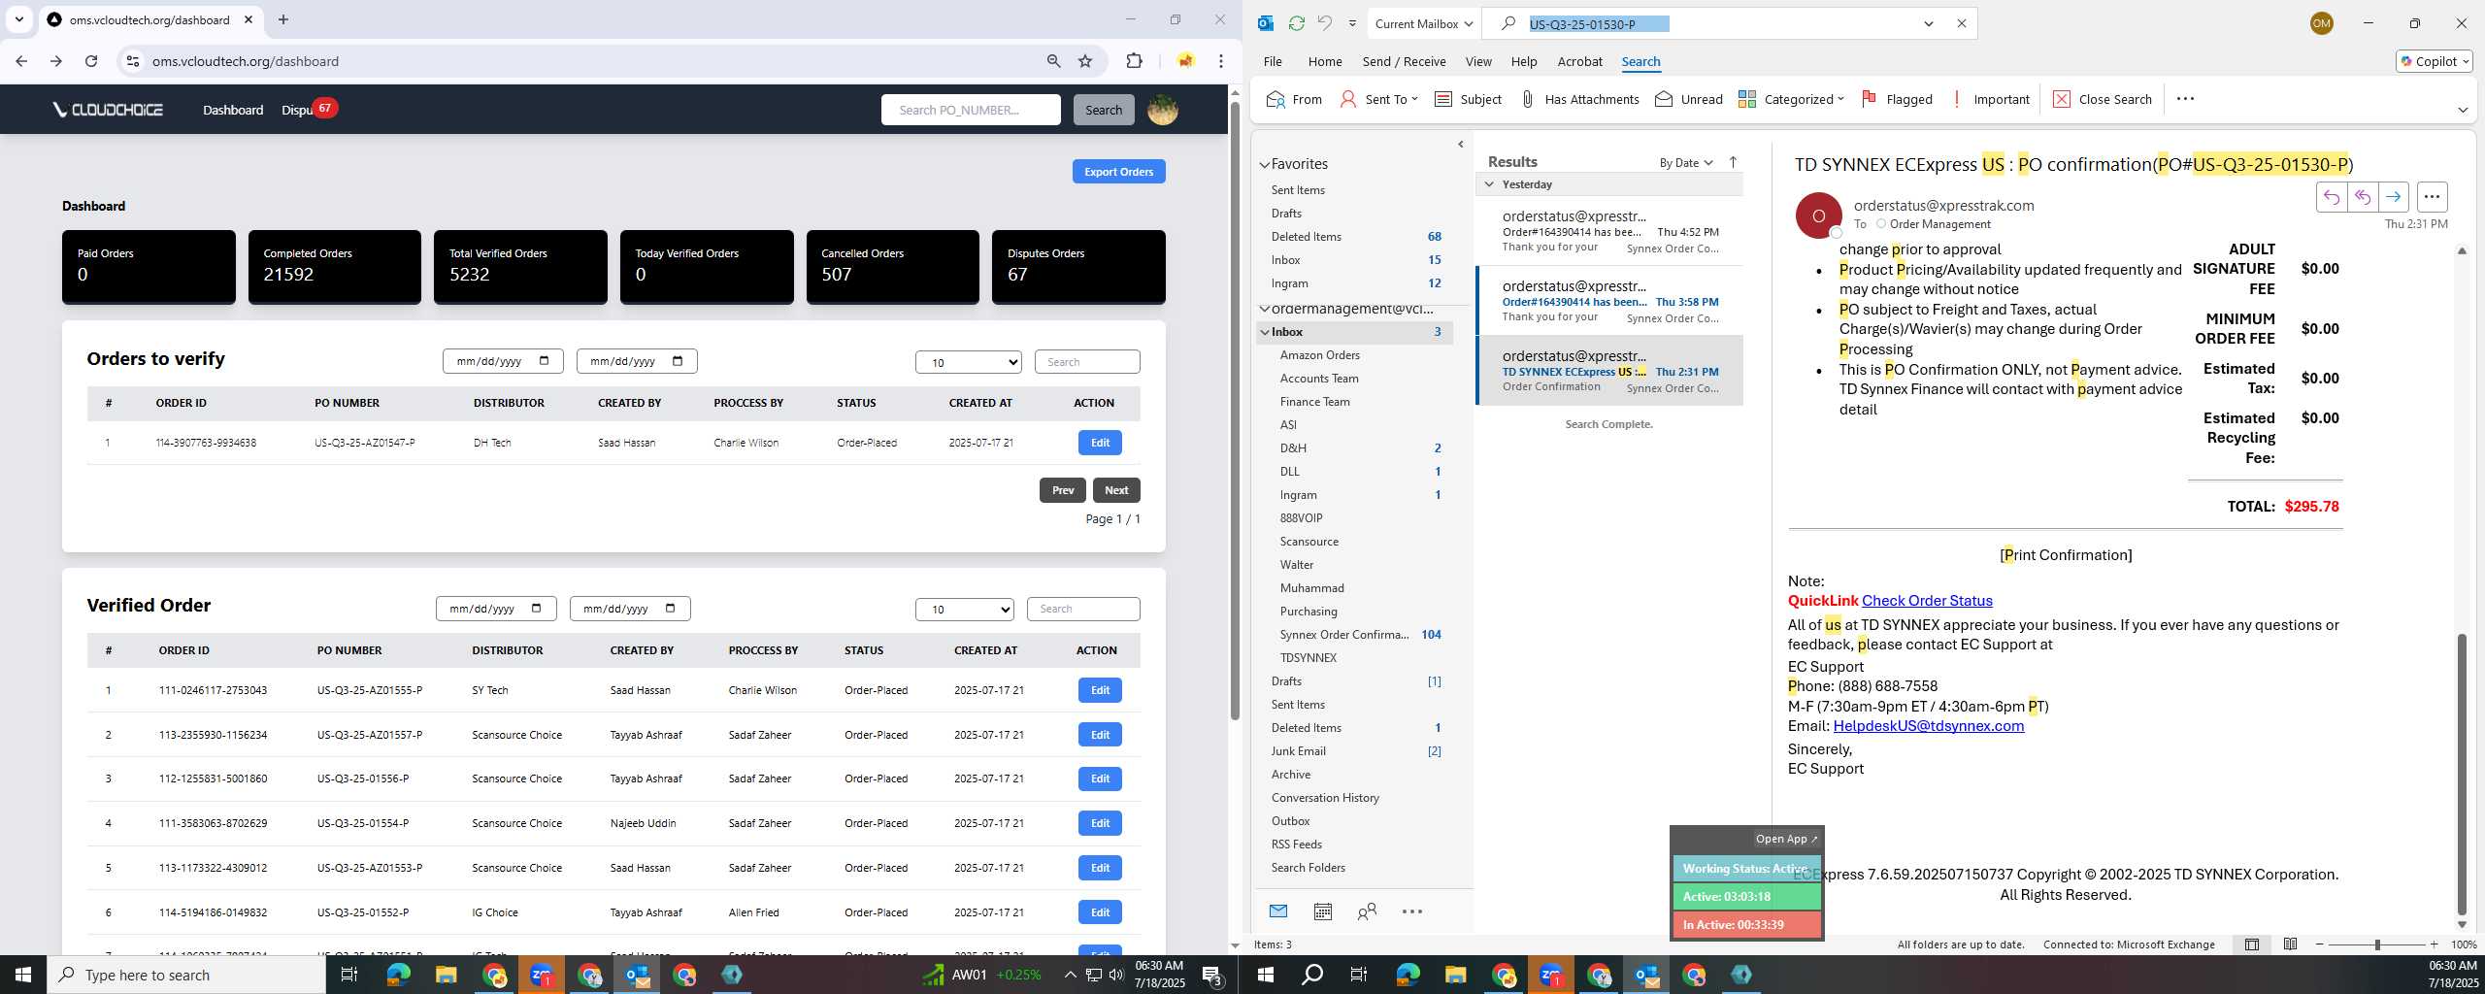
Task: Collapse the Favorites folder group
Action: coord(1265,165)
